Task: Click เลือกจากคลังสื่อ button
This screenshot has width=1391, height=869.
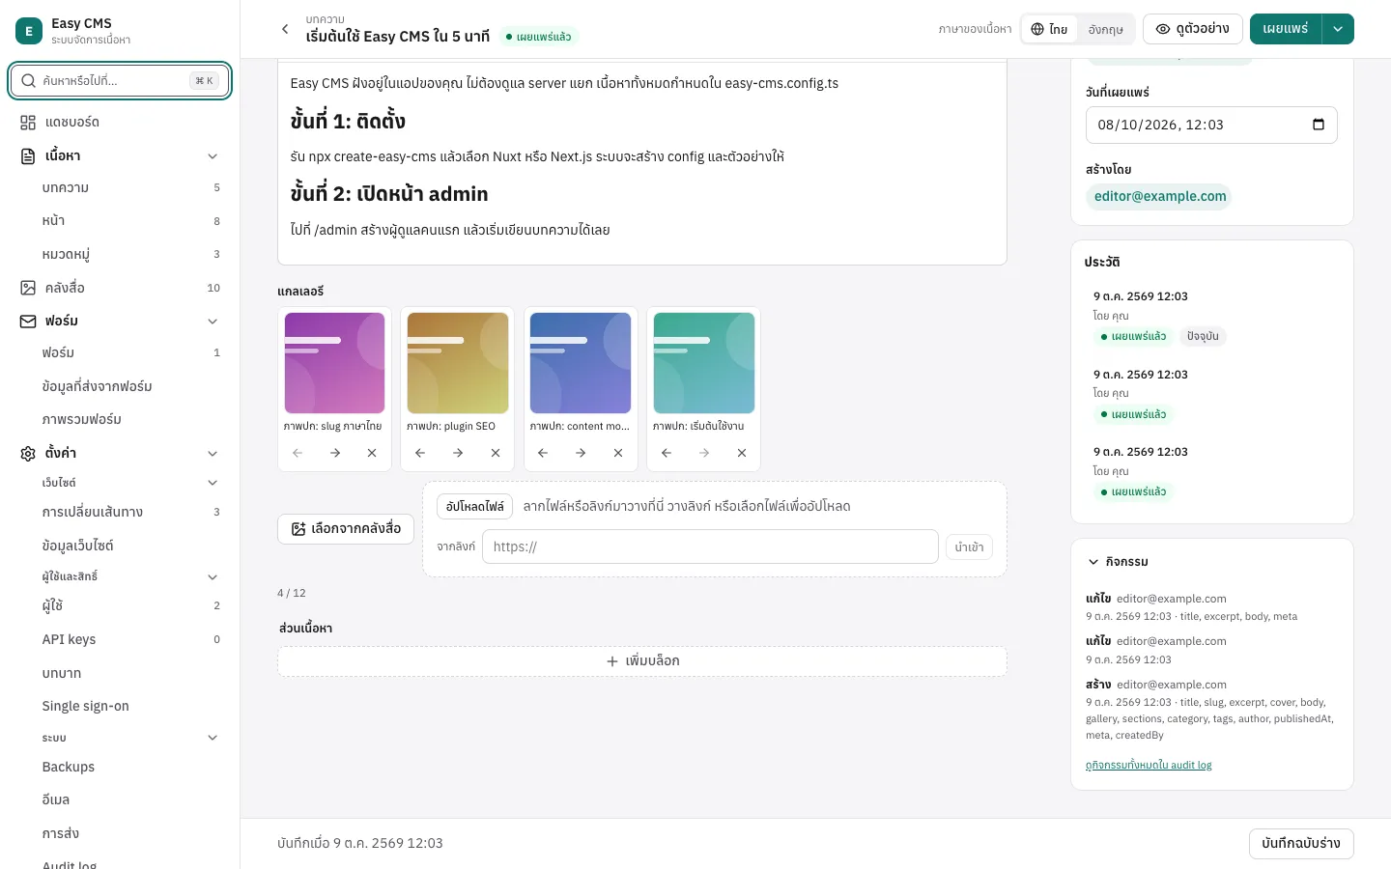Action: coord(346,529)
